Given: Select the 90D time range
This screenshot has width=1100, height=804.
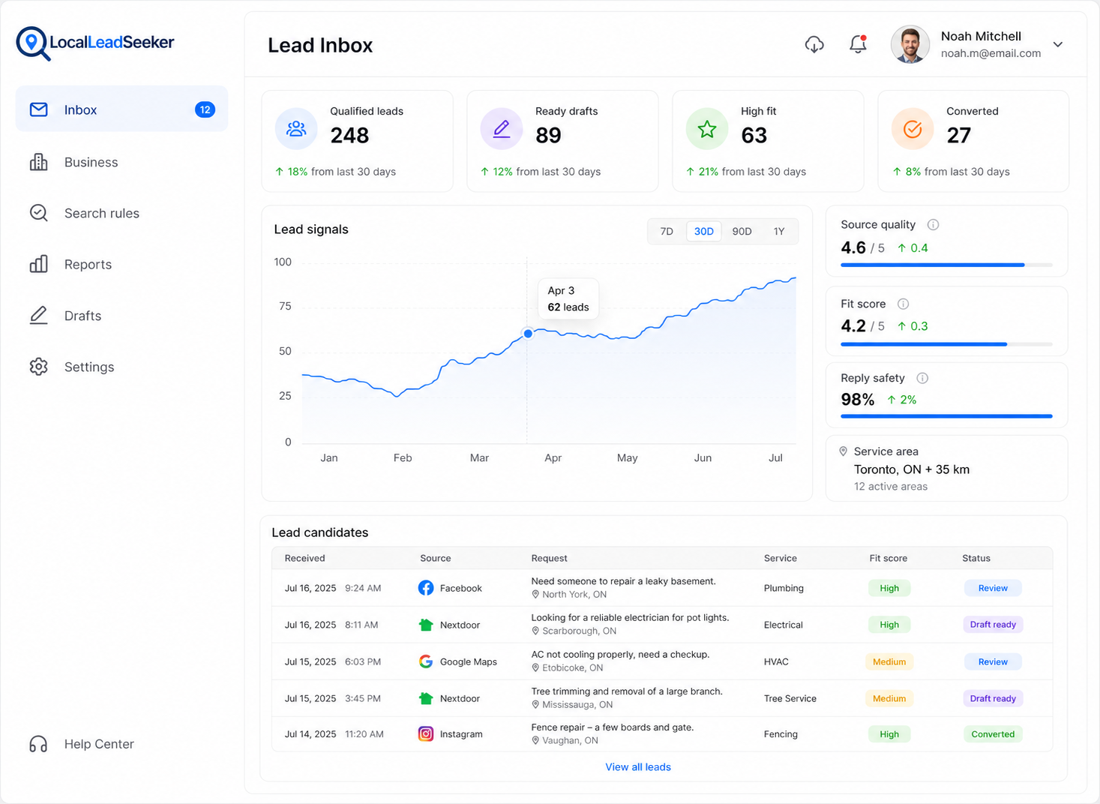Looking at the screenshot, I should point(742,231).
